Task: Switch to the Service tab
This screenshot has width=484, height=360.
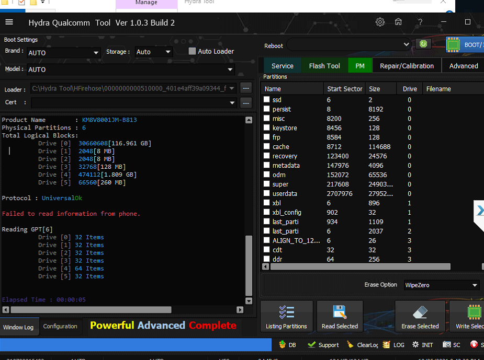Action: tap(283, 66)
